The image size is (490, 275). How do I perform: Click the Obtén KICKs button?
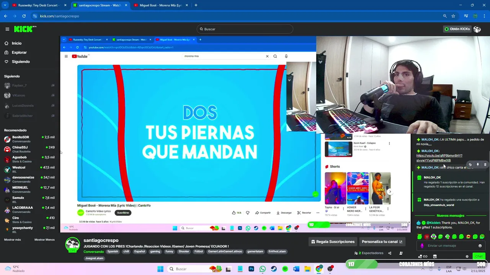tap(457, 29)
